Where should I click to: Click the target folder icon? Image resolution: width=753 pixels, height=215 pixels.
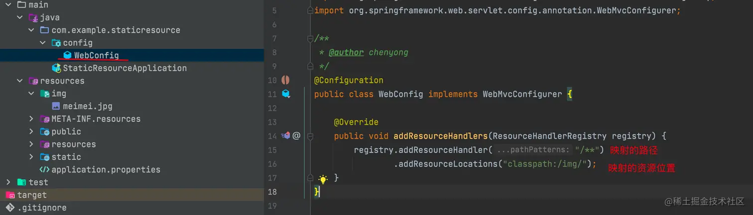click(10, 195)
